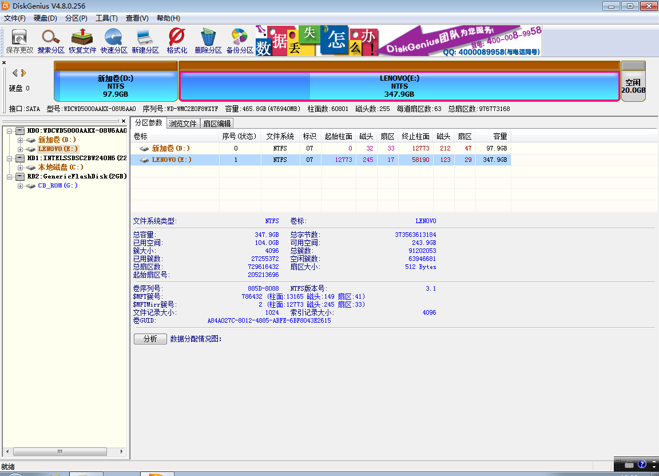
Task: Click the drive icon in the 新加卷 table row
Action: [x=144, y=148]
